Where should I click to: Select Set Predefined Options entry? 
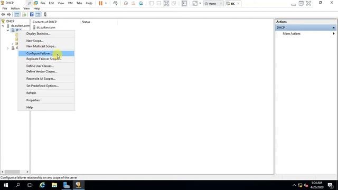coord(46,85)
